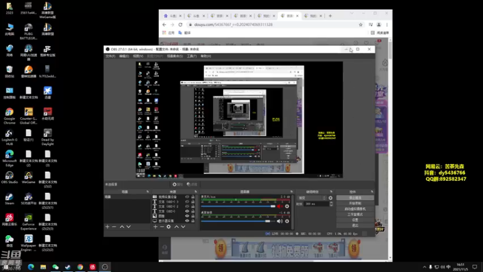Screen dimensions: 483x272
Task: Open OBS 场景集合(S) menu
Action: pyautogui.click(x=174, y=56)
